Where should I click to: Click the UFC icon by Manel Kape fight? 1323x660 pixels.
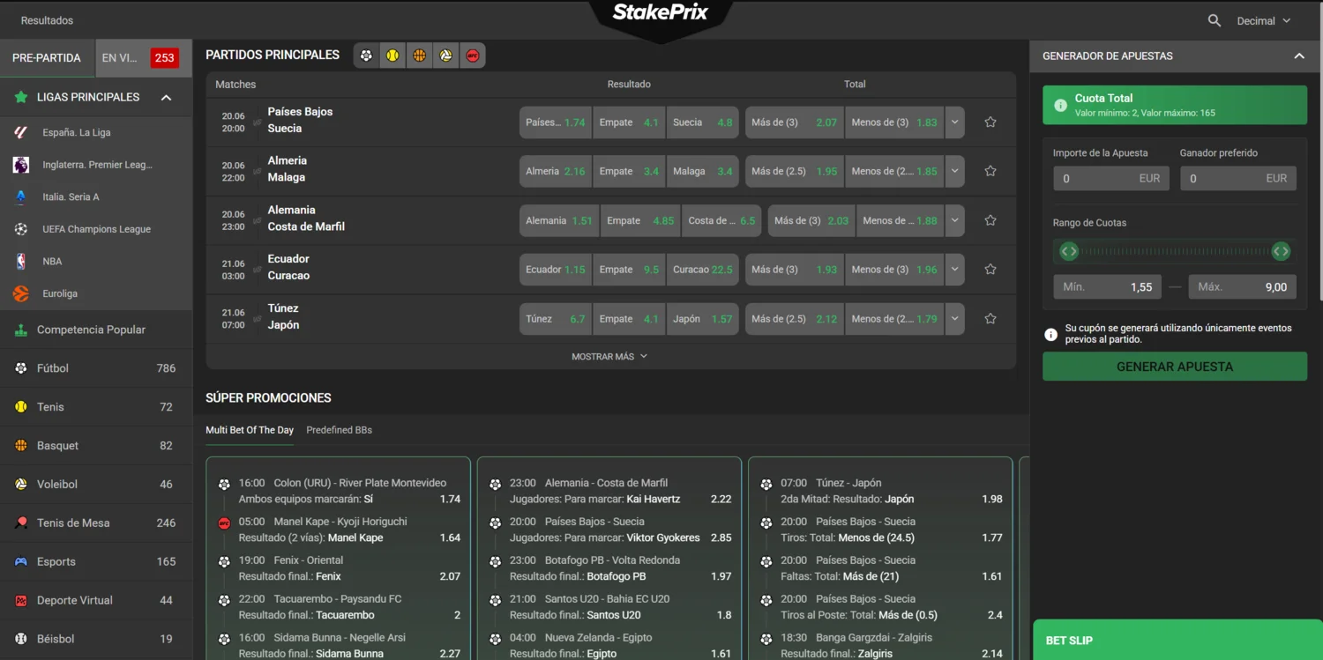pos(224,523)
